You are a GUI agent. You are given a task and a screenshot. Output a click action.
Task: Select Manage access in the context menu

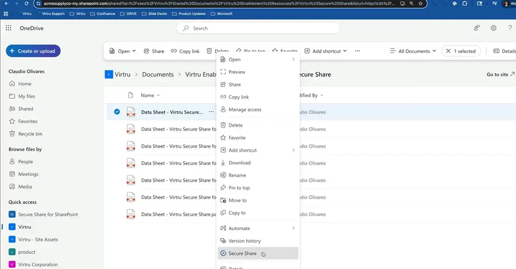click(x=245, y=109)
